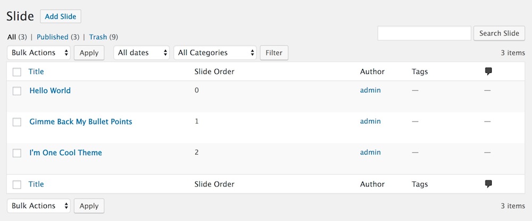This screenshot has width=532, height=221.
Task: Open the Hello World slide link
Action: (x=50, y=90)
